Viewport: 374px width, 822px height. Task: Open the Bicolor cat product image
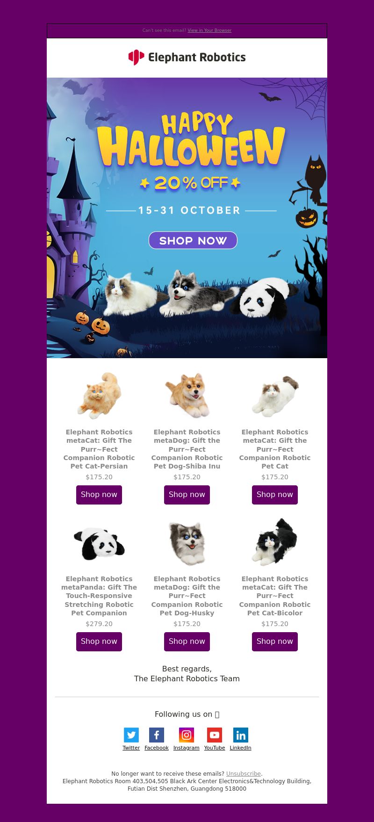275,542
